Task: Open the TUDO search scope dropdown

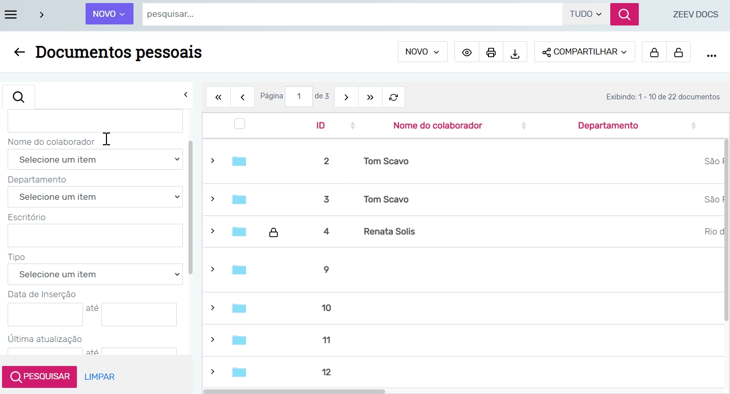Action: pyautogui.click(x=586, y=14)
